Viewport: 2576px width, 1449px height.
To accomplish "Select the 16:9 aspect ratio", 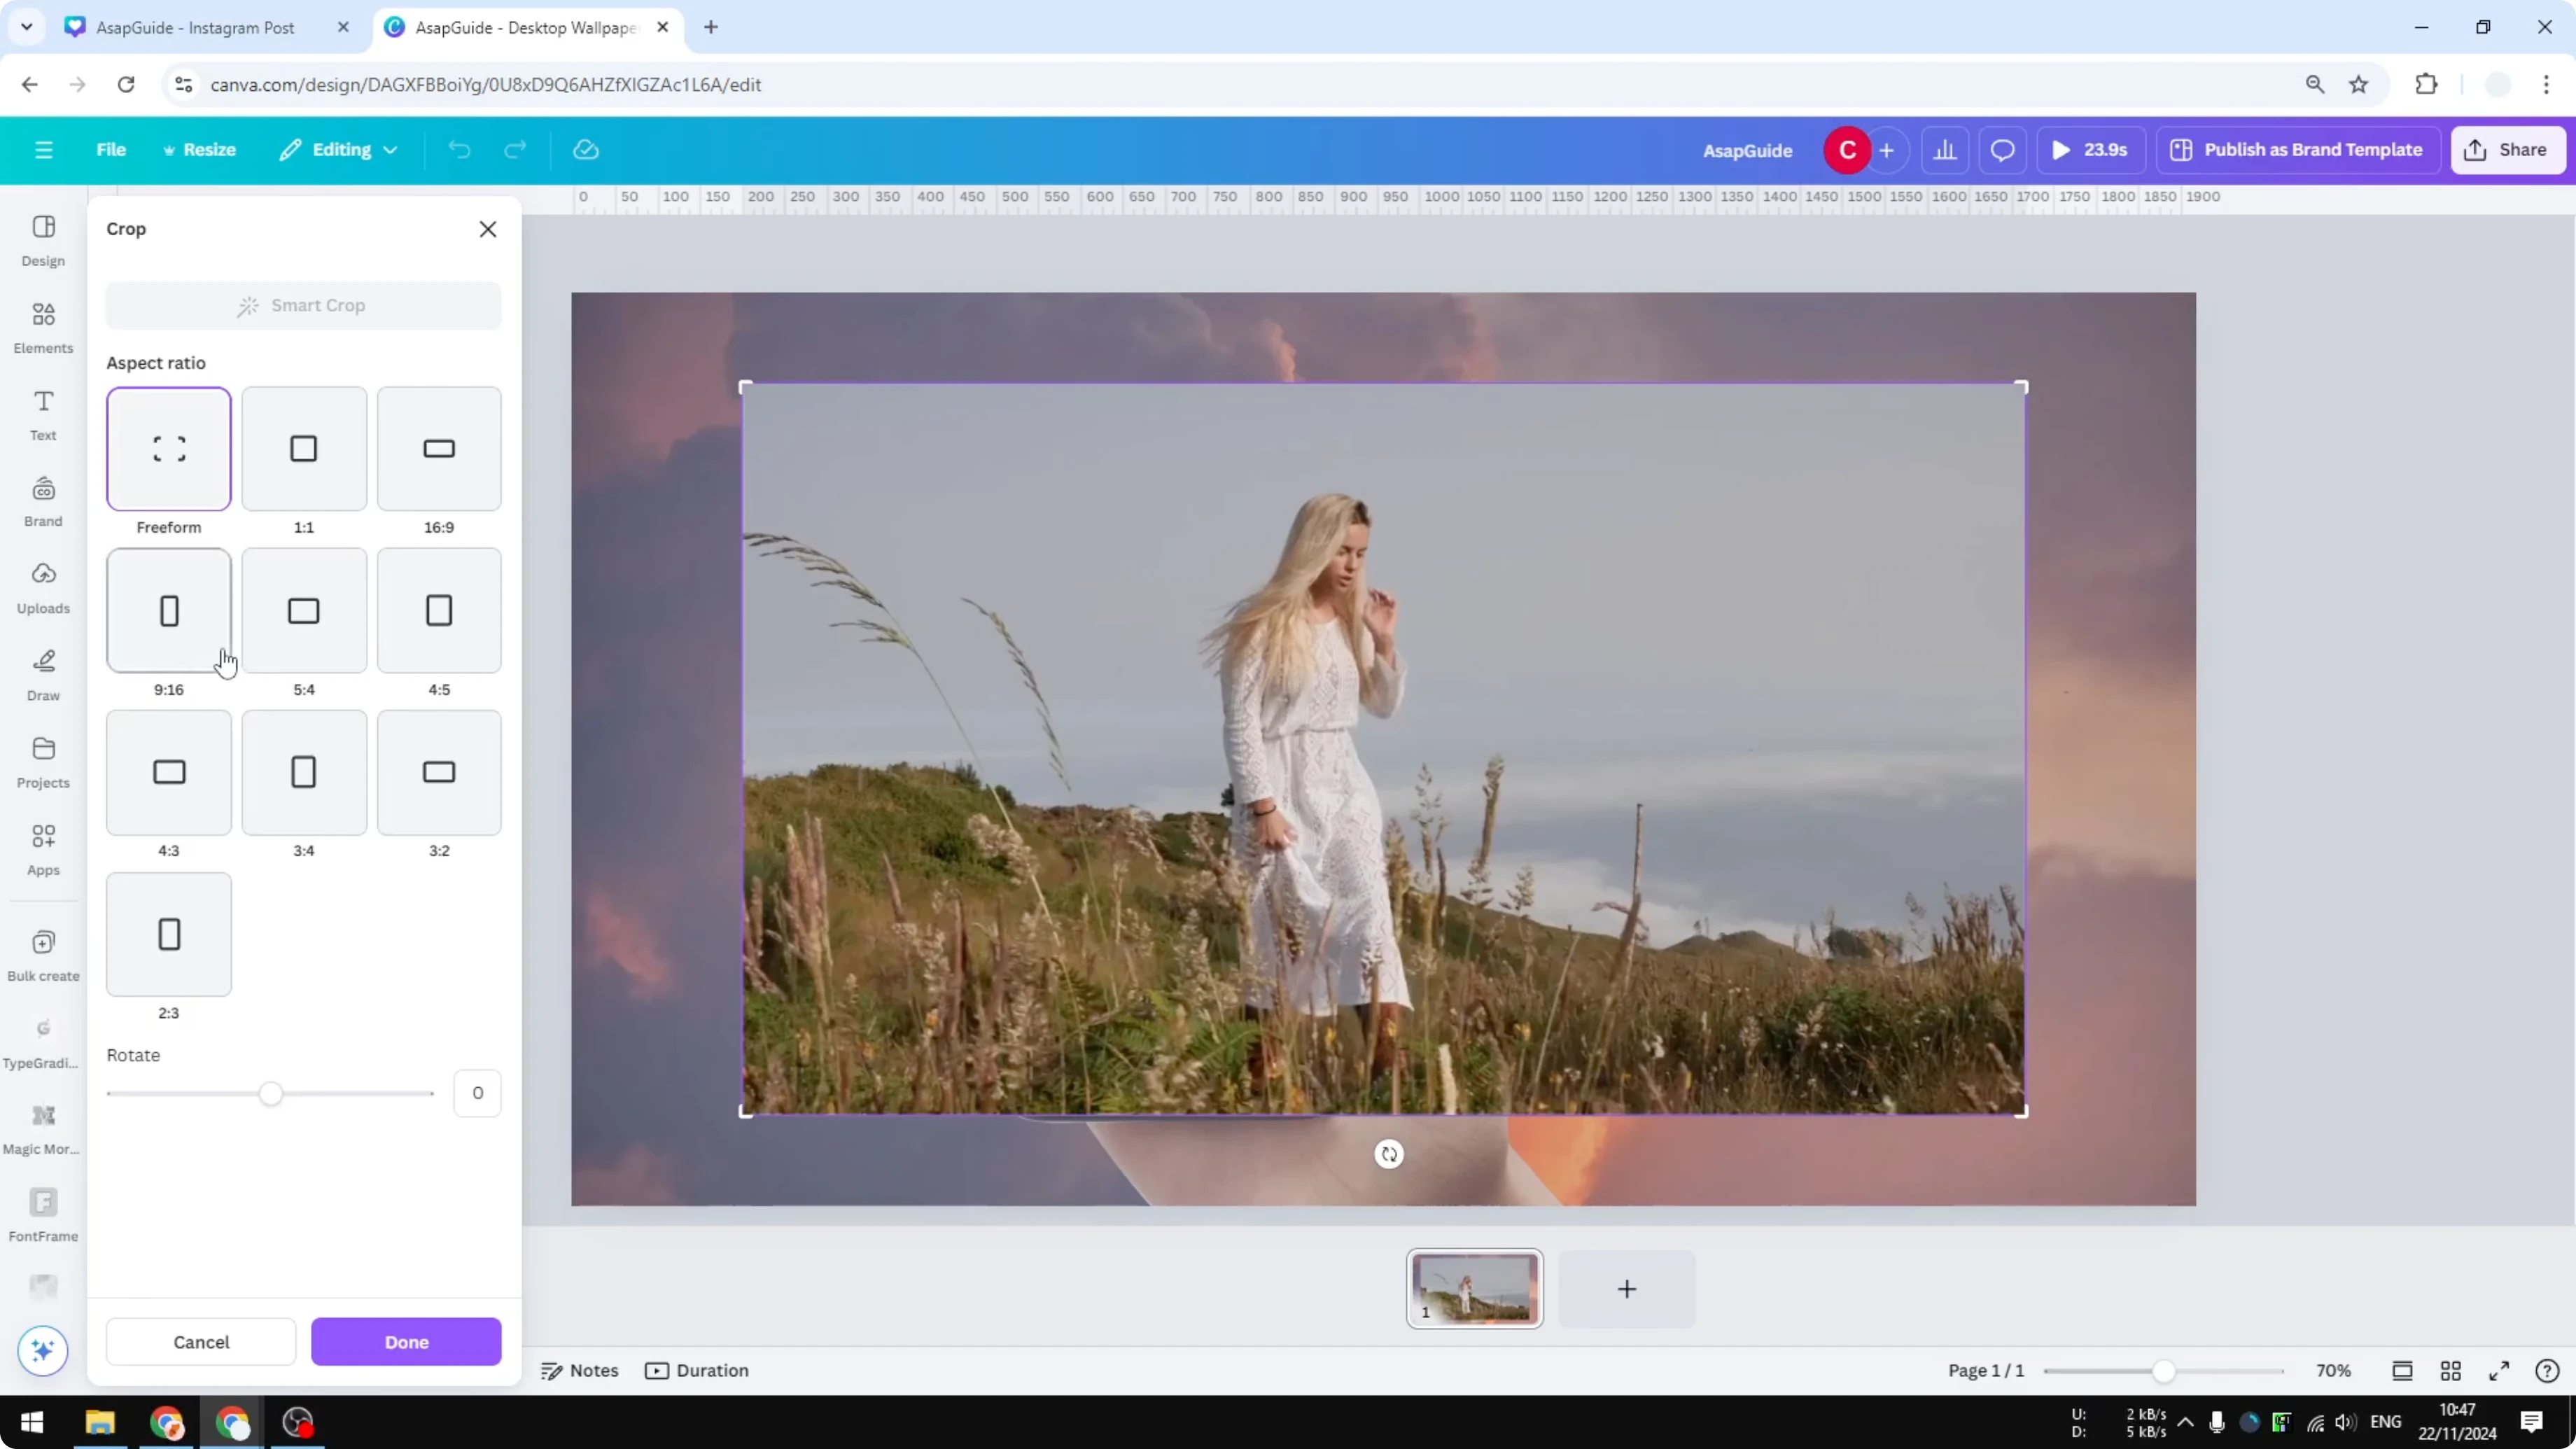I will tap(438, 448).
